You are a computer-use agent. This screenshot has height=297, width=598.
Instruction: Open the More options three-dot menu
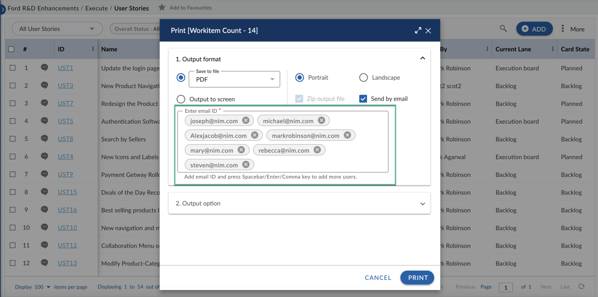pos(563,28)
